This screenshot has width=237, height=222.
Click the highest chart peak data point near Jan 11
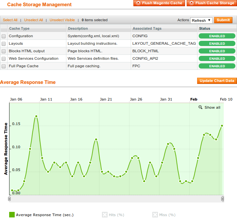(x=36, y=116)
